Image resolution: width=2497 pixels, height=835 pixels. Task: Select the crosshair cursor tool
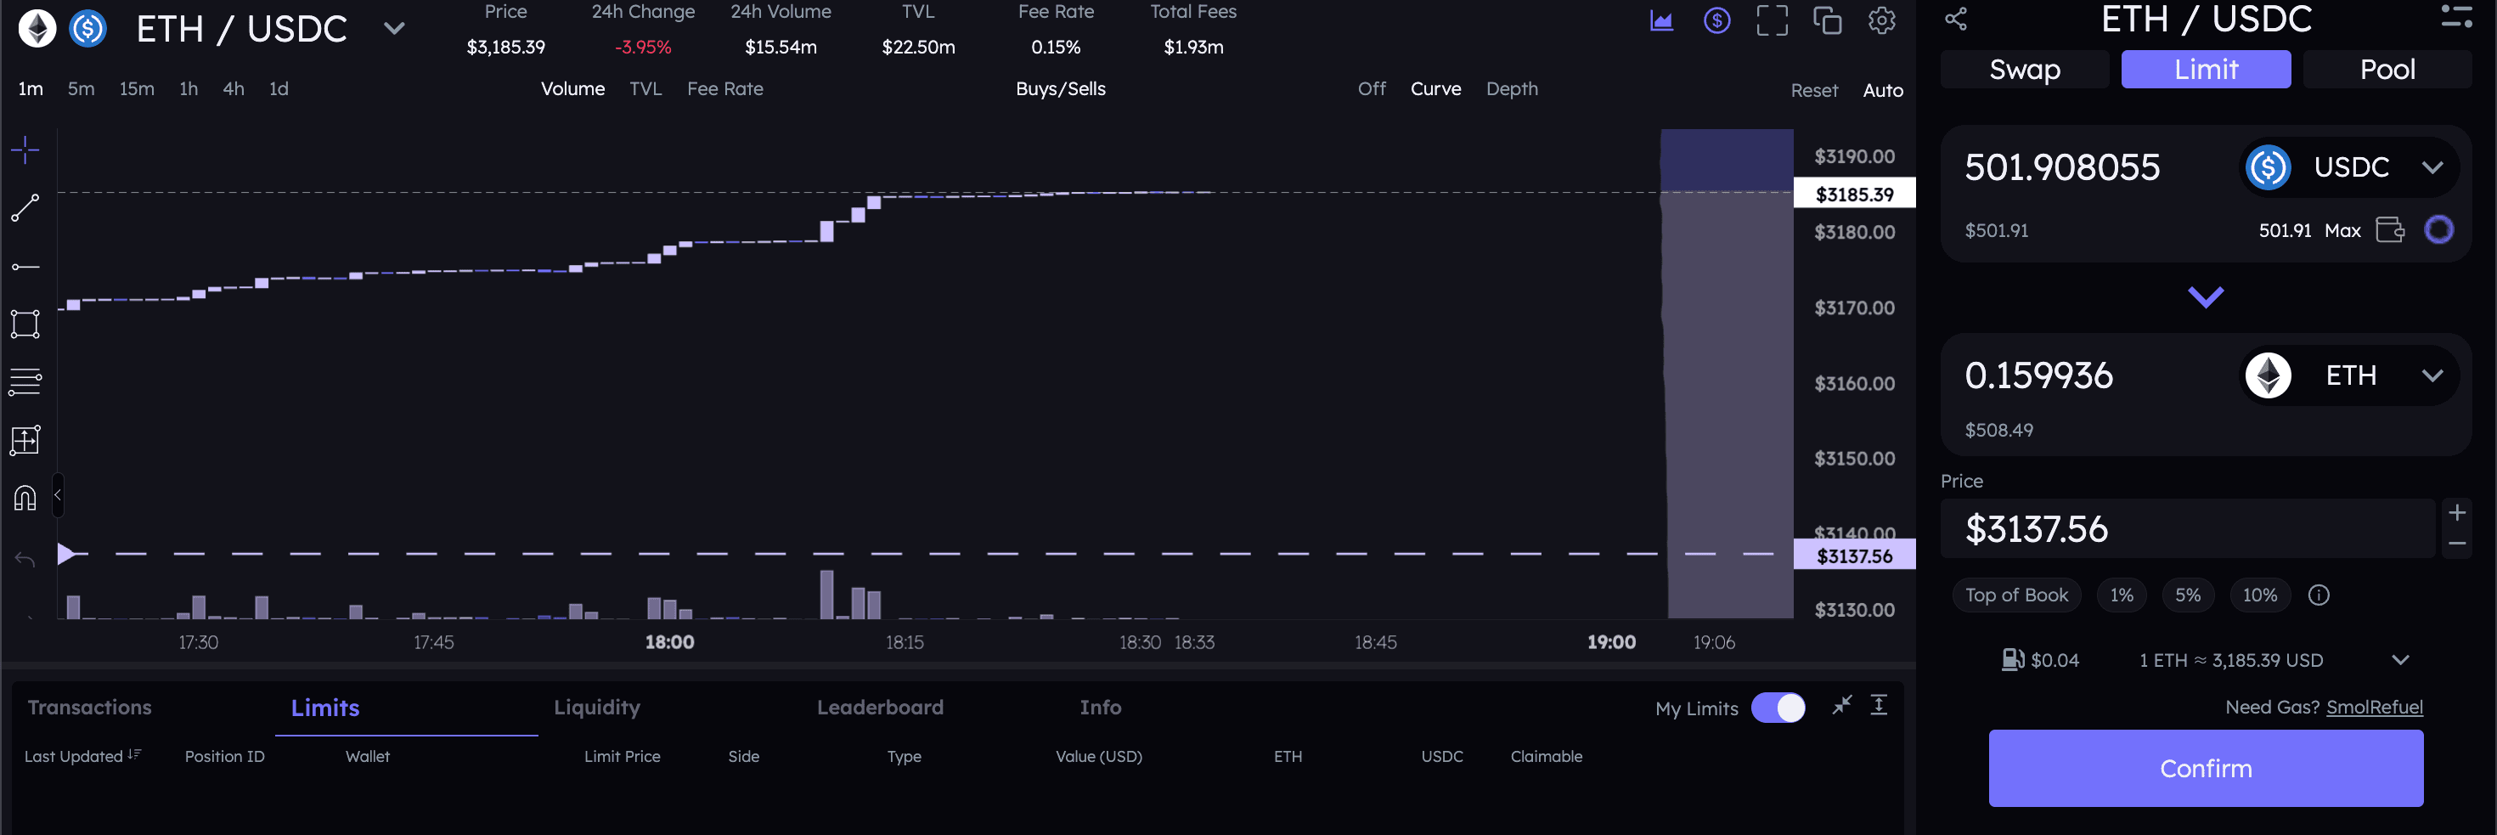click(25, 149)
